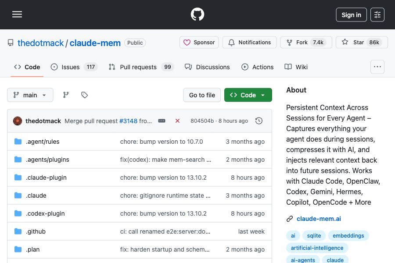View tags via the tag icon
Screen dimensions: 395x263
84,95
